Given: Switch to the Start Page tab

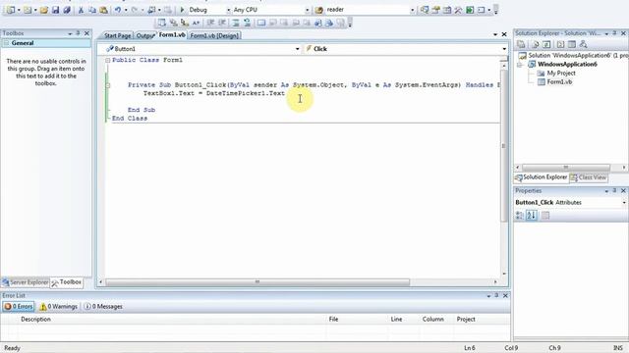Looking at the screenshot, I should click(117, 35).
